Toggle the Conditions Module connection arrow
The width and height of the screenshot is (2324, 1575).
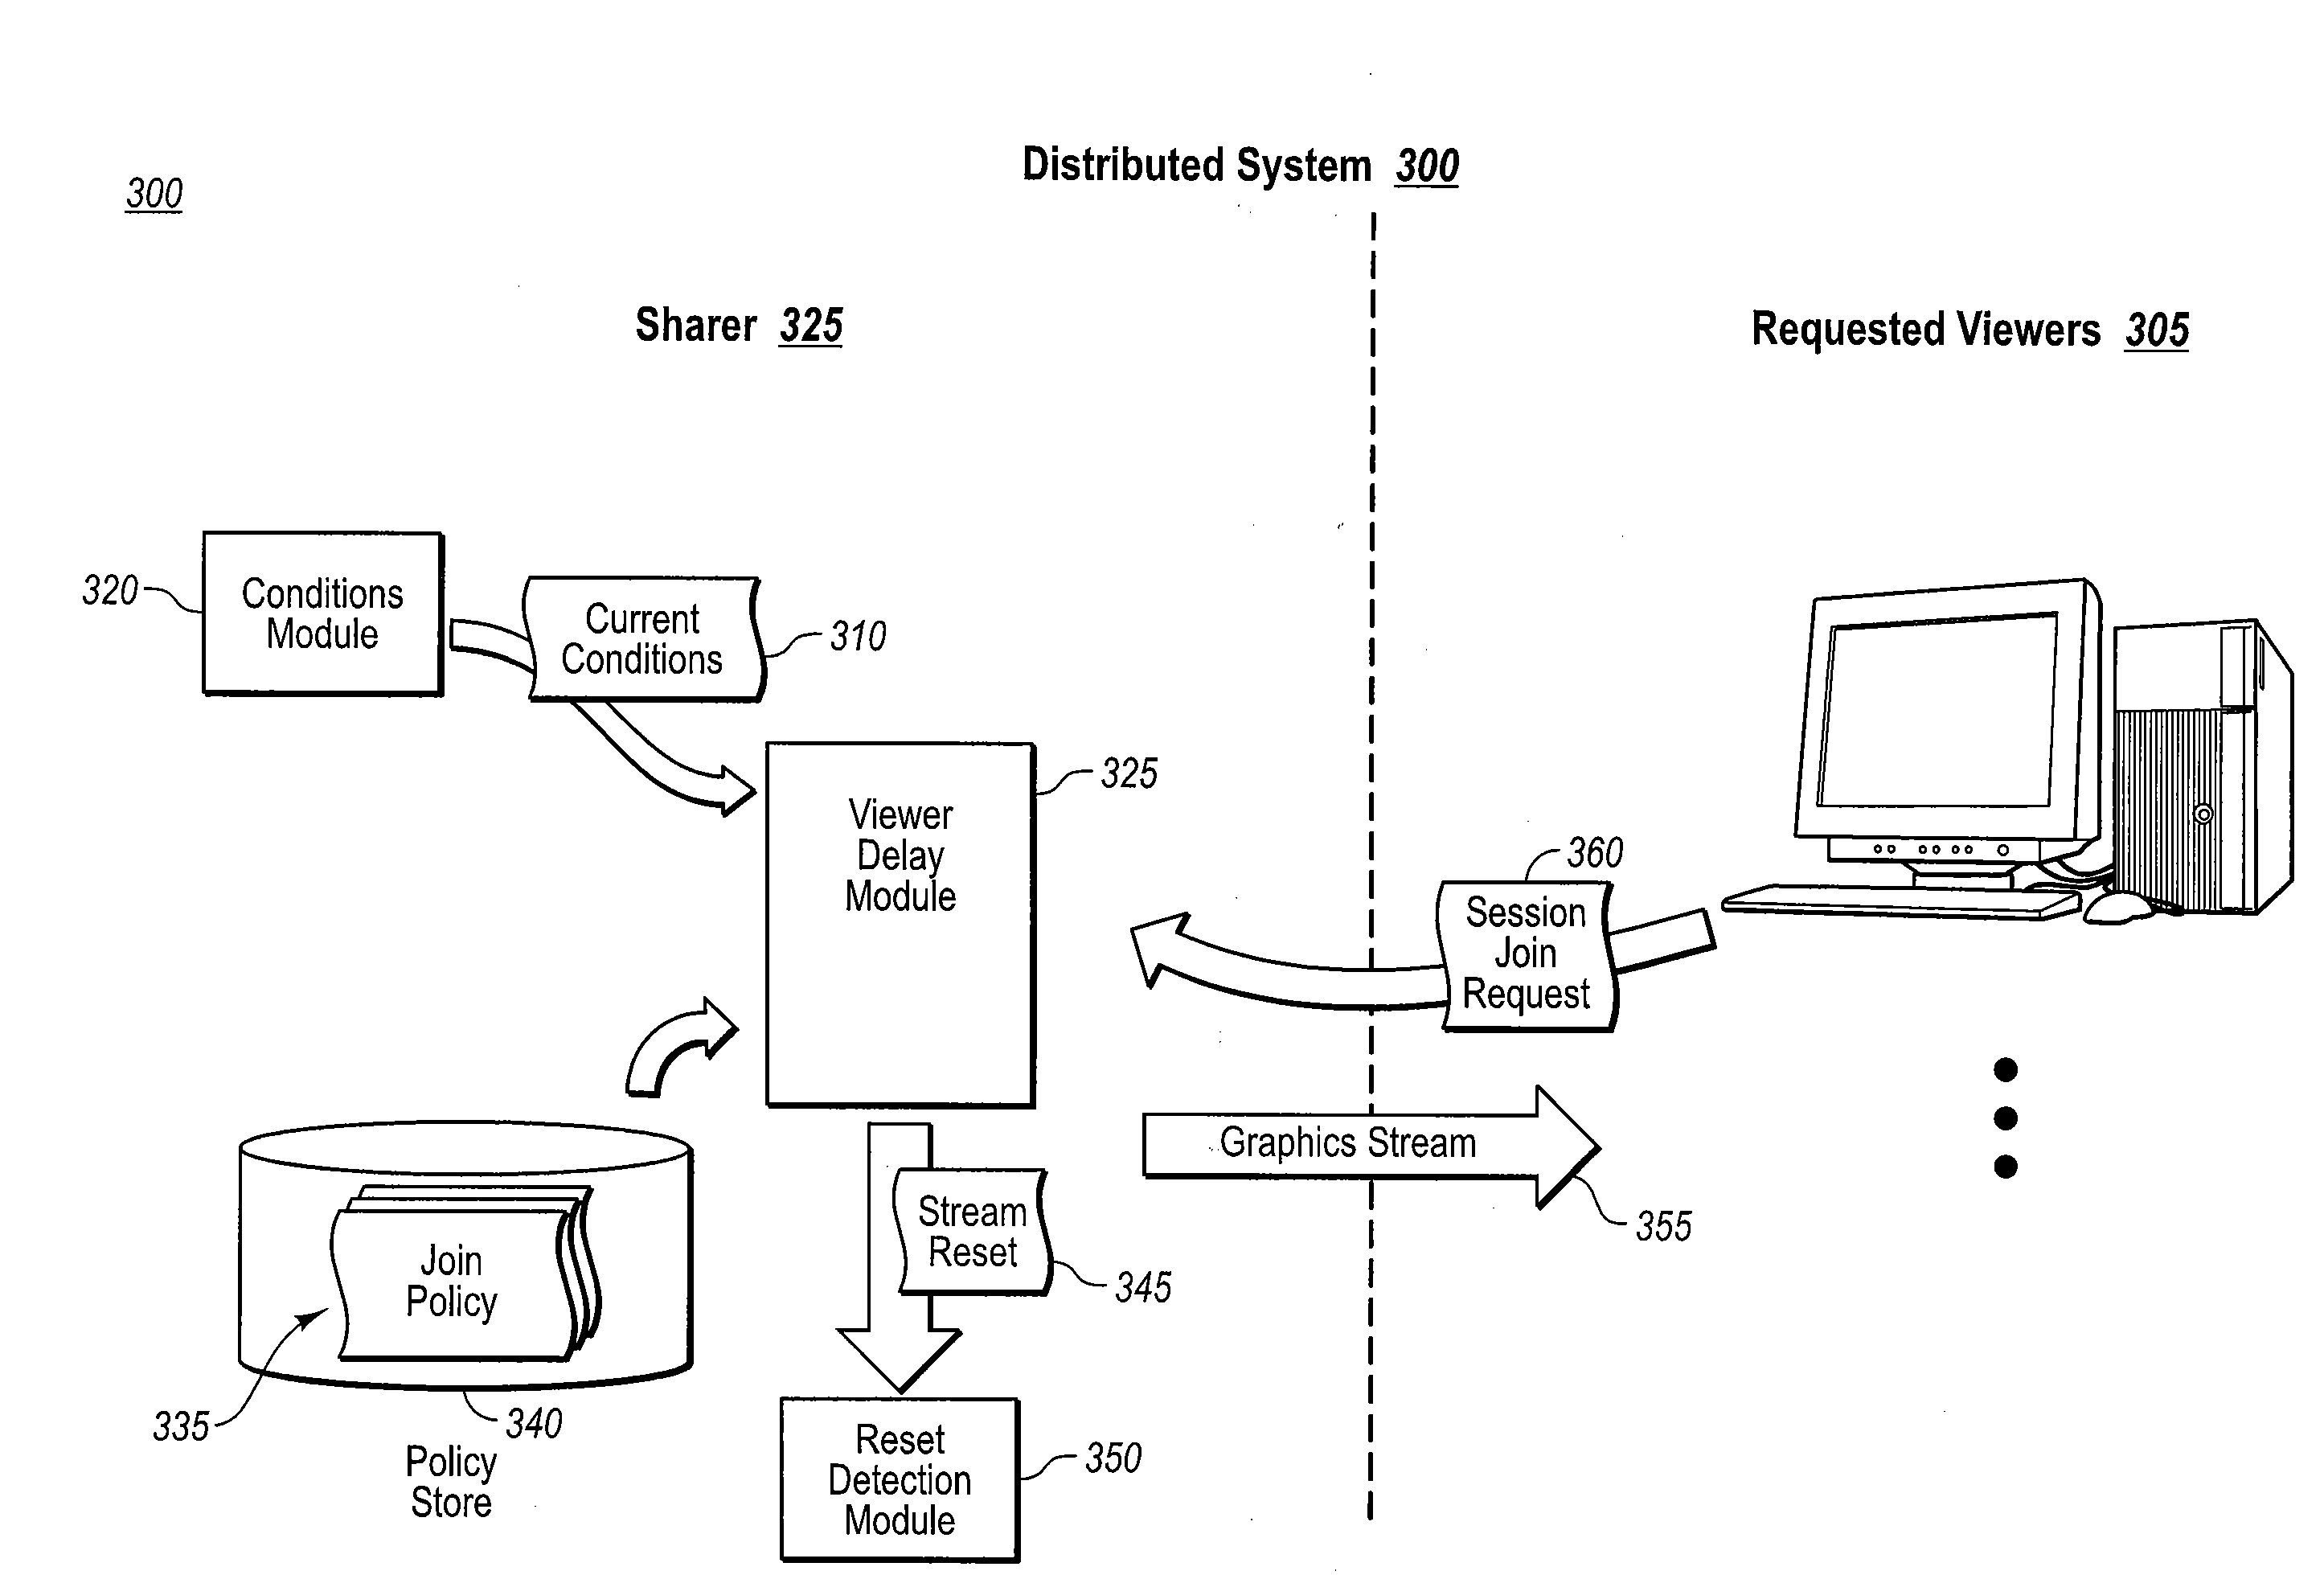(518, 575)
